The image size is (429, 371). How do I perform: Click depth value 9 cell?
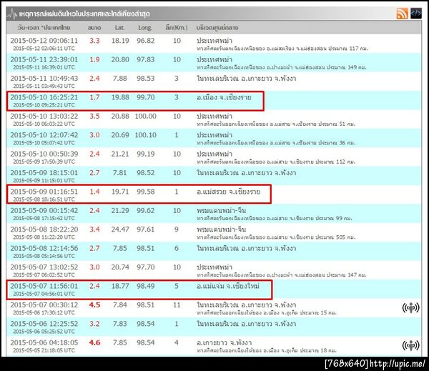(x=177, y=229)
